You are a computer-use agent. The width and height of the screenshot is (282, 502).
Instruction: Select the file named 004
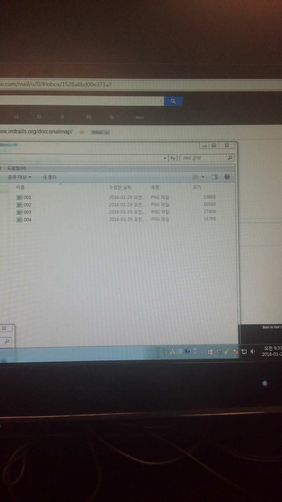pyautogui.click(x=27, y=220)
